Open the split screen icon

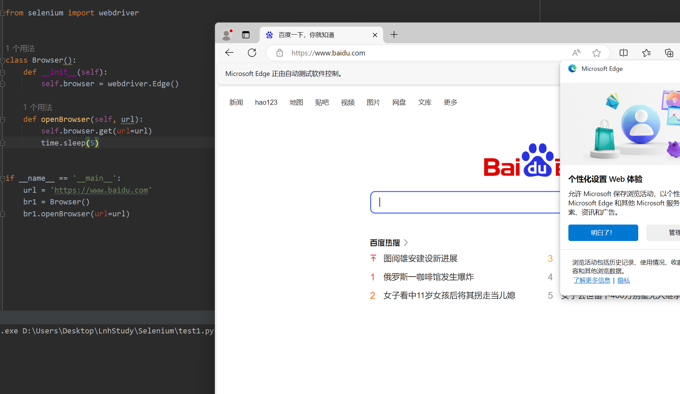(x=624, y=53)
